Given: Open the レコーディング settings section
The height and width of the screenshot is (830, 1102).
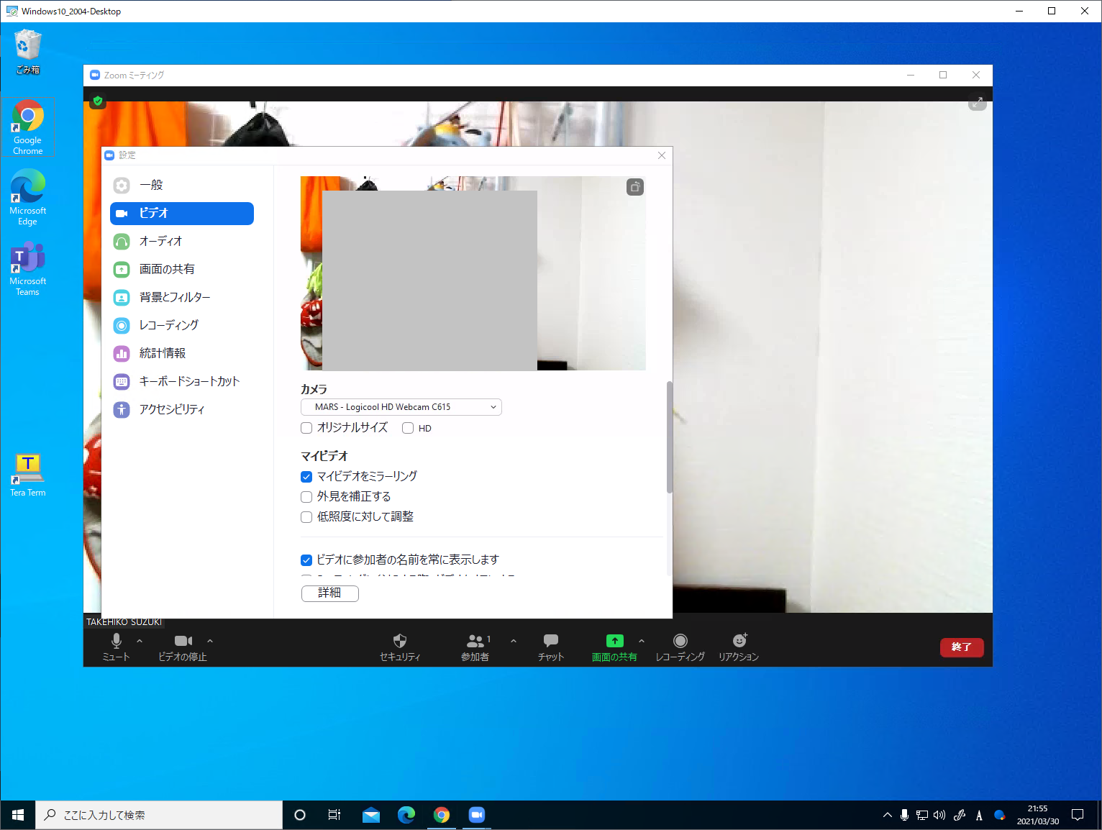Looking at the screenshot, I should pyautogui.click(x=169, y=325).
